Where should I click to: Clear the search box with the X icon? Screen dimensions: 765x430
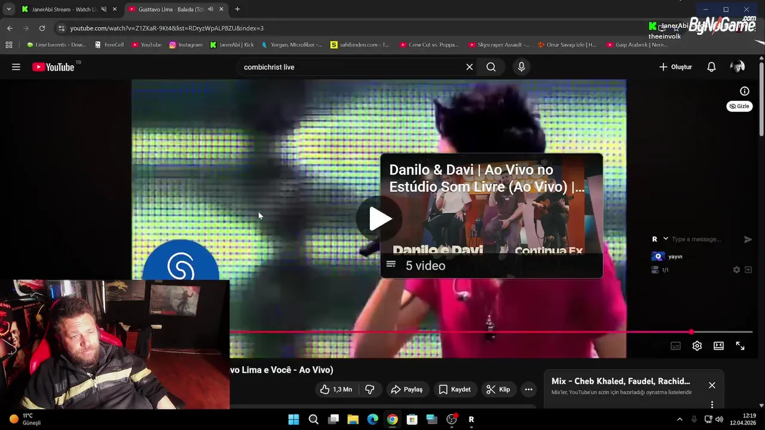pos(470,67)
